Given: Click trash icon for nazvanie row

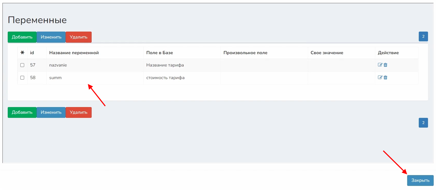Looking at the screenshot, I should 386,65.
